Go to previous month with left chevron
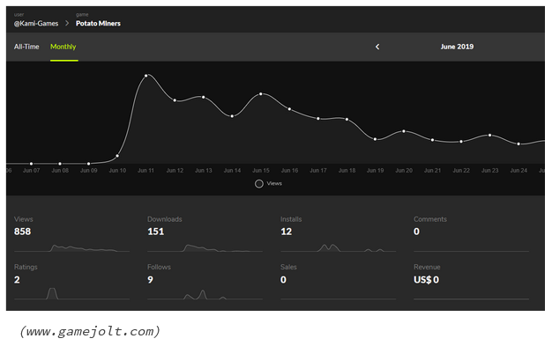Image resolution: width=552 pixels, height=346 pixels. (377, 47)
